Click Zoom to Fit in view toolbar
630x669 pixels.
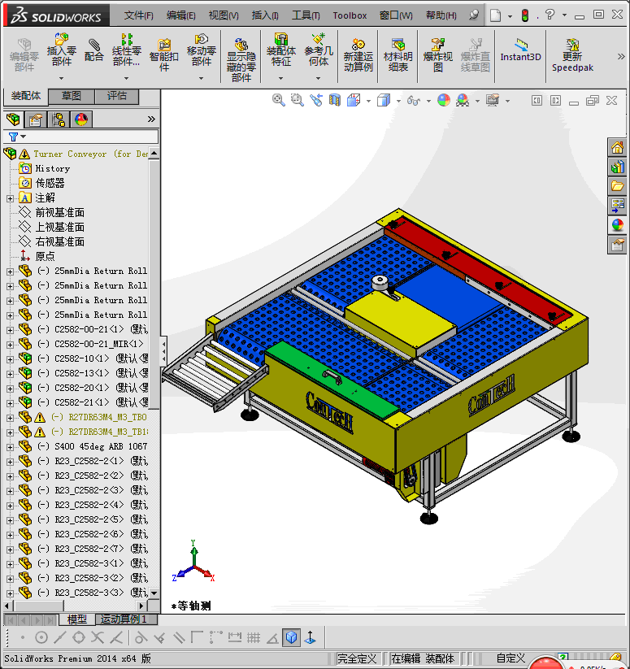point(279,100)
